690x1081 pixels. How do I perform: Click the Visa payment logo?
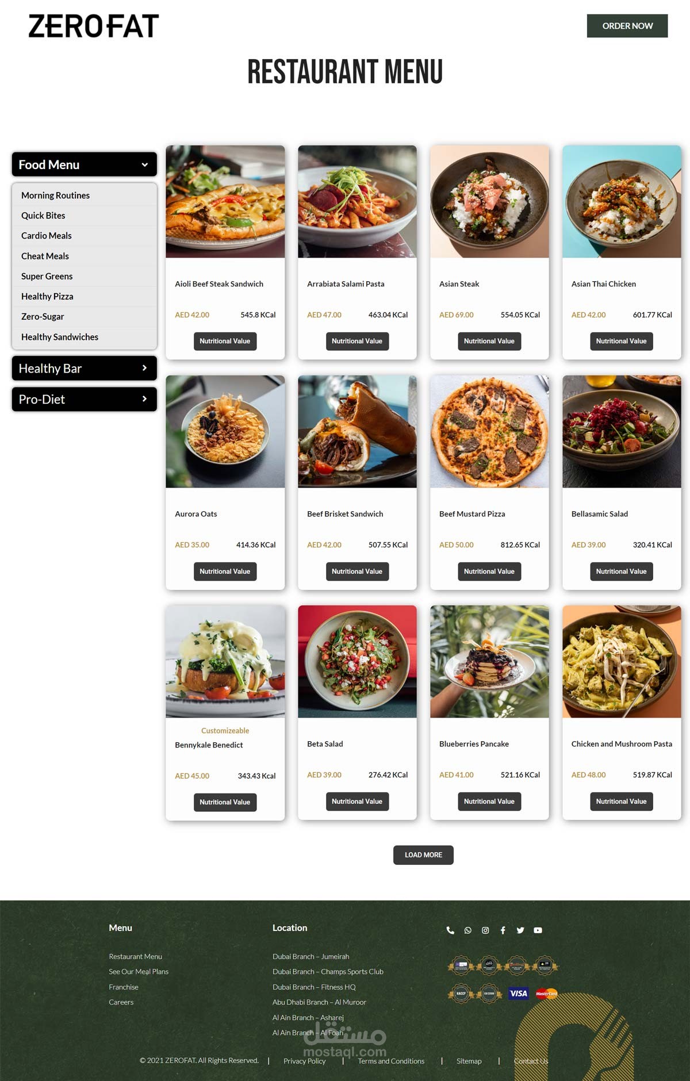pyautogui.click(x=518, y=993)
